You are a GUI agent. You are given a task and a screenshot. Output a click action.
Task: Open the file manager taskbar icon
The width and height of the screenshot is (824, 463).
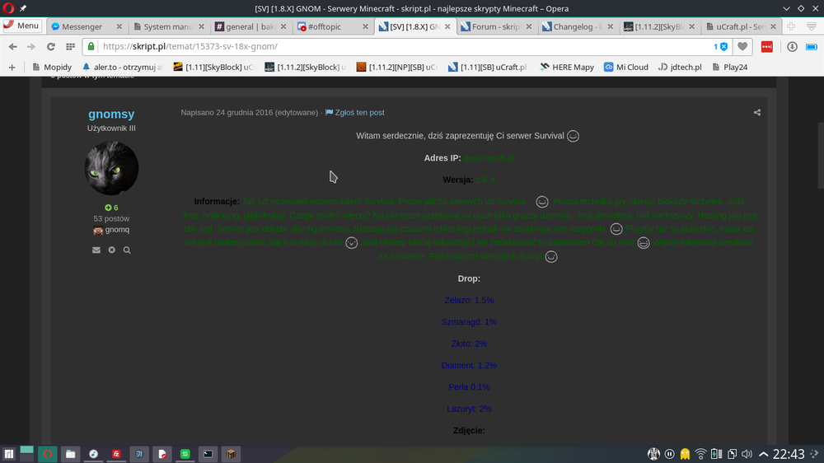coord(70,454)
